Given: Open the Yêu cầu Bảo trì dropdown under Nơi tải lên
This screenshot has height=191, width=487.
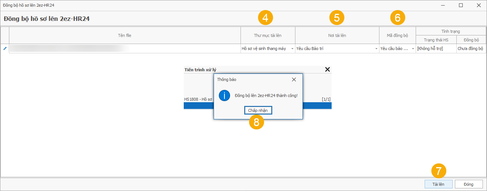Looking at the screenshot, I should pos(376,49).
